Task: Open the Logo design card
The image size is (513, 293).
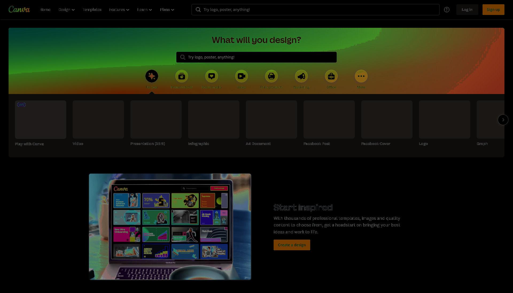Action: [445, 119]
